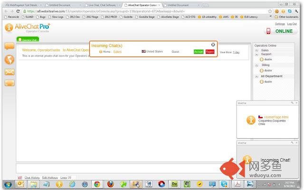Open the chat bubble icon in left sidebar
This screenshot has width=304, height=190.
pyautogui.click(x=9, y=46)
